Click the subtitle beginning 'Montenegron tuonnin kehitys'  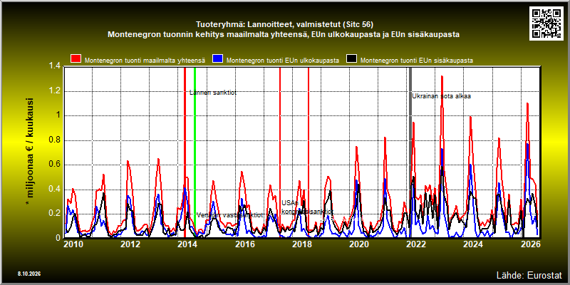pos(284,35)
